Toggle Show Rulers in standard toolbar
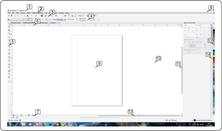The height and width of the screenshot is (131, 222). [69, 16]
